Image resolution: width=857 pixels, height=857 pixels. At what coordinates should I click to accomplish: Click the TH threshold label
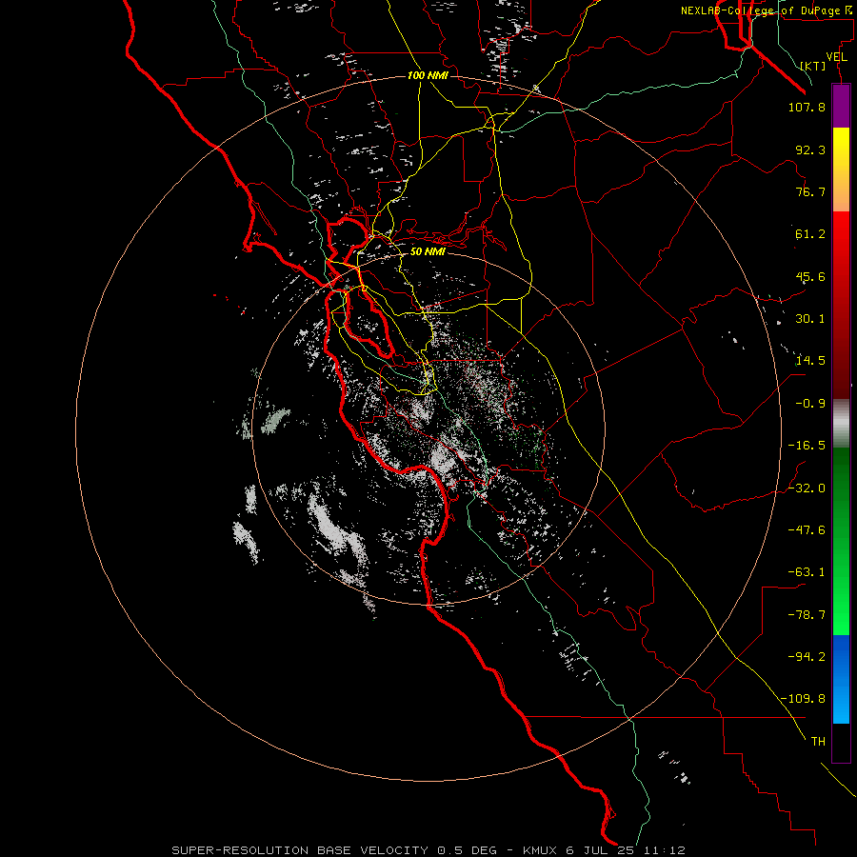point(818,742)
